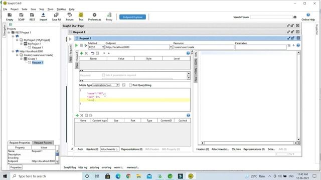Click the request editor help icon top right
Screen dimensions: 321x180
click(x=298, y=45)
